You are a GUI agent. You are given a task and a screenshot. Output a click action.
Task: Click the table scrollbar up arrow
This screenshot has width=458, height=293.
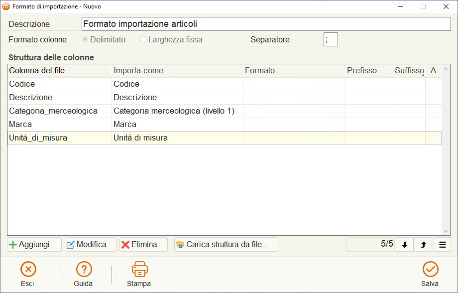446,69
